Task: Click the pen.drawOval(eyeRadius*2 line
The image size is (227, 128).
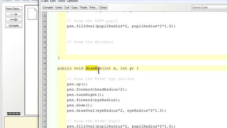Action: pyautogui.click(x=117, y=111)
